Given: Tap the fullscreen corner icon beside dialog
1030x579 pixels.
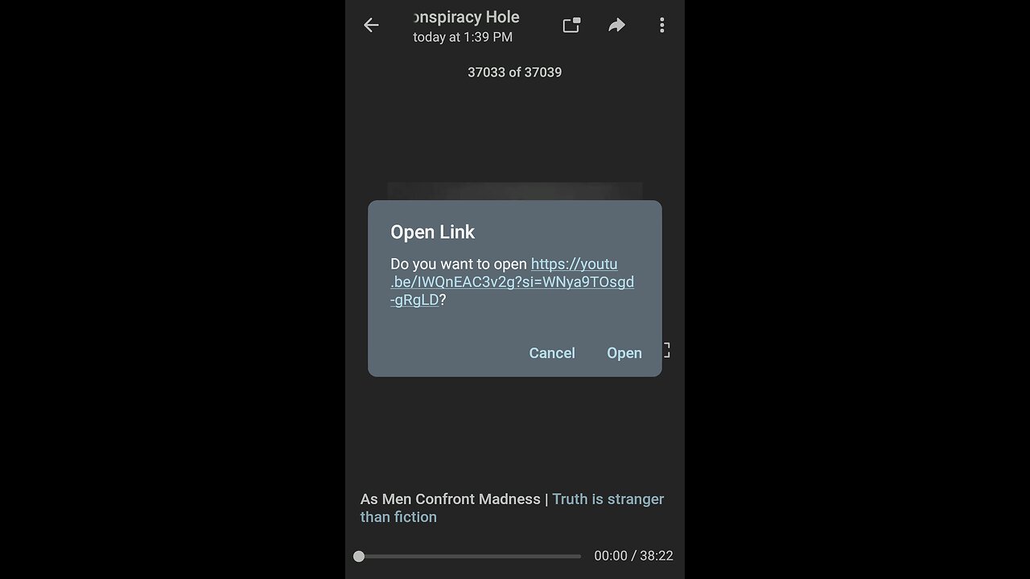Looking at the screenshot, I should [665, 350].
